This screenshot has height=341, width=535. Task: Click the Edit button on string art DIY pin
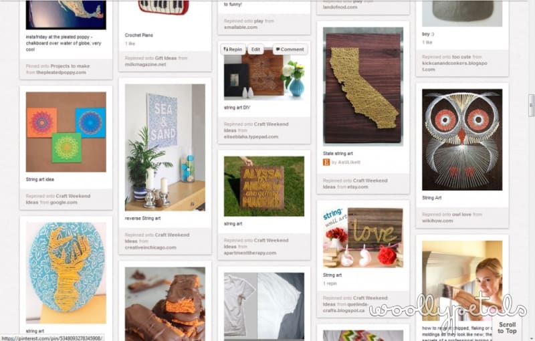click(x=255, y=49)
